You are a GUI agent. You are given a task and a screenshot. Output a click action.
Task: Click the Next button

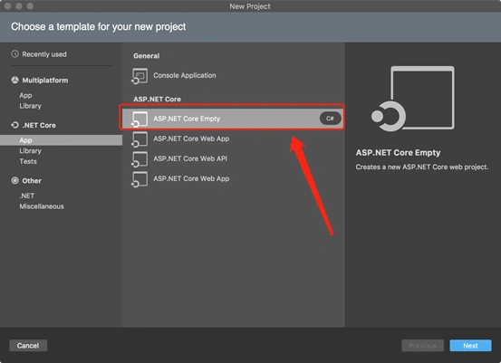(x=470, y=346)
